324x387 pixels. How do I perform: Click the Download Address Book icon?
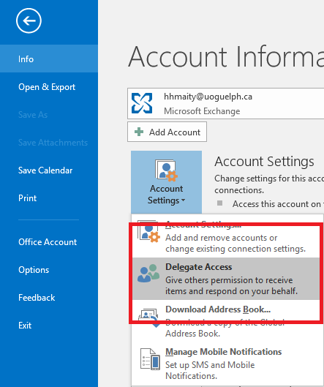tap(148, 318)
